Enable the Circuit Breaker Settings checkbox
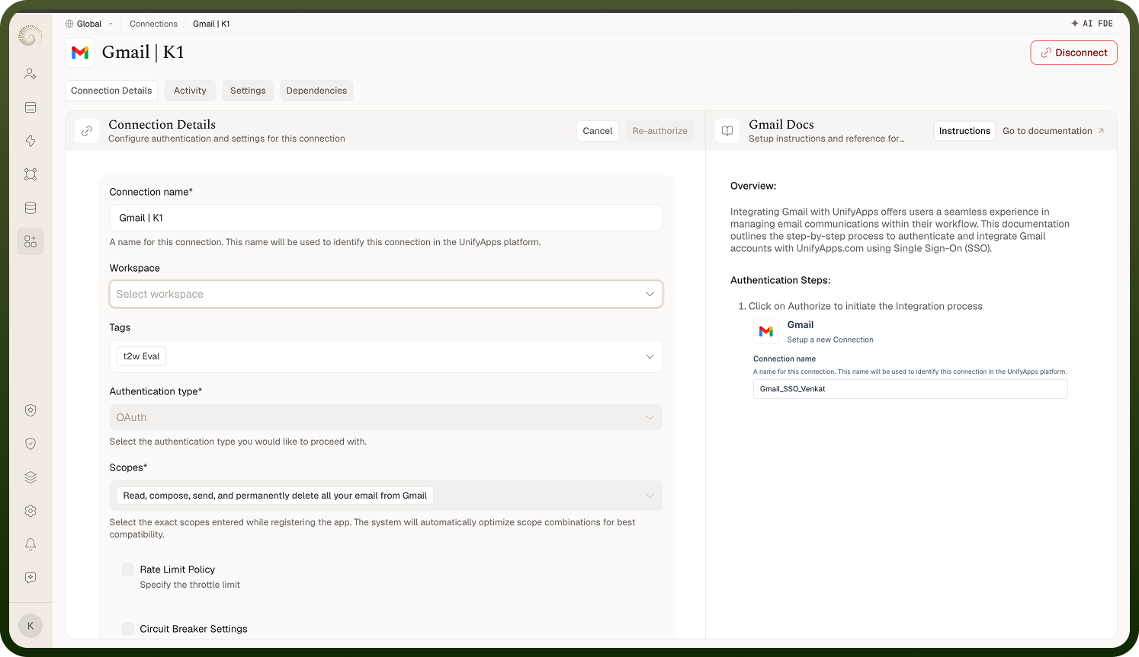Viewport: 1139px width, 657px height. (128, 629)
